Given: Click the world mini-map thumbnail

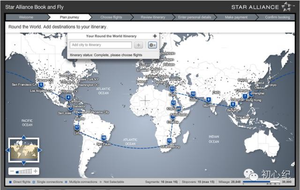Looking at the screenshot, I should click(x=23, y=151).
